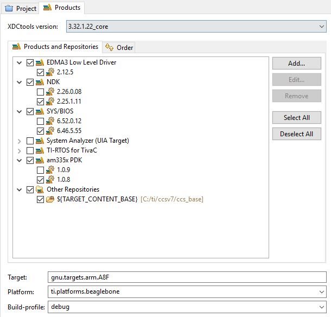Click the EDMA3 Low Level Driver product icon
This screenshot has width=331, height=317.
coord(40,62)
